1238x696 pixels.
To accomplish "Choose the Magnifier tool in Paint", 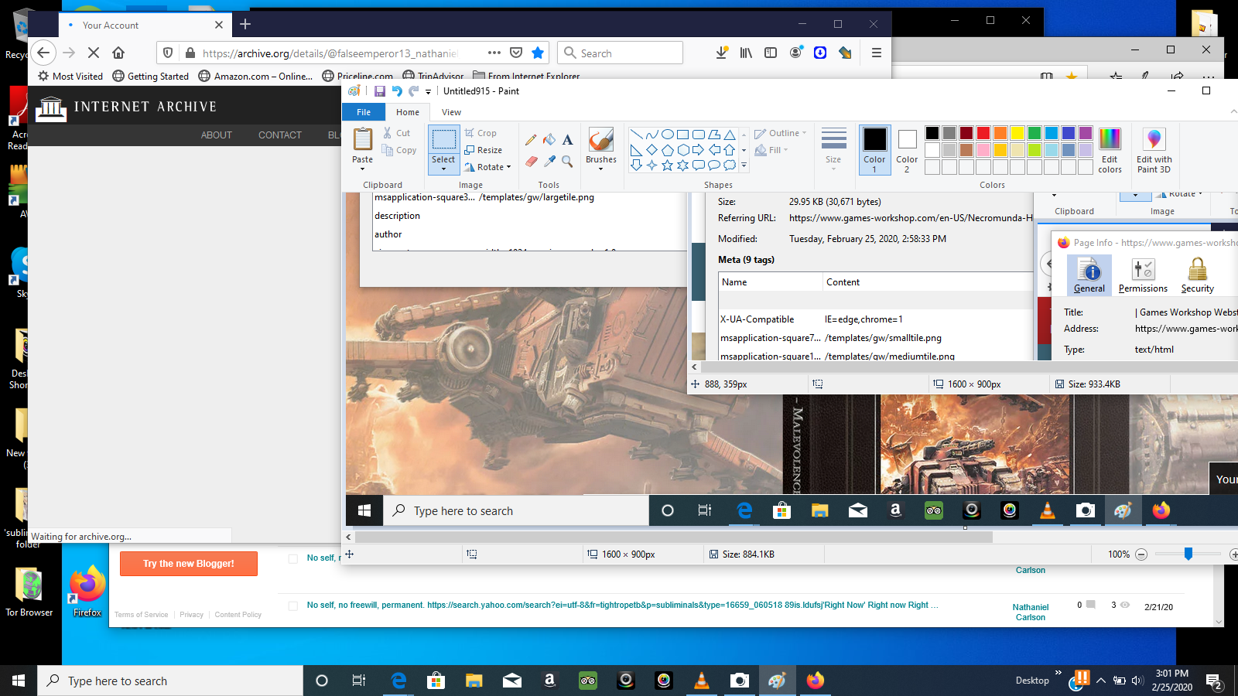I will (x=568, y=161).
